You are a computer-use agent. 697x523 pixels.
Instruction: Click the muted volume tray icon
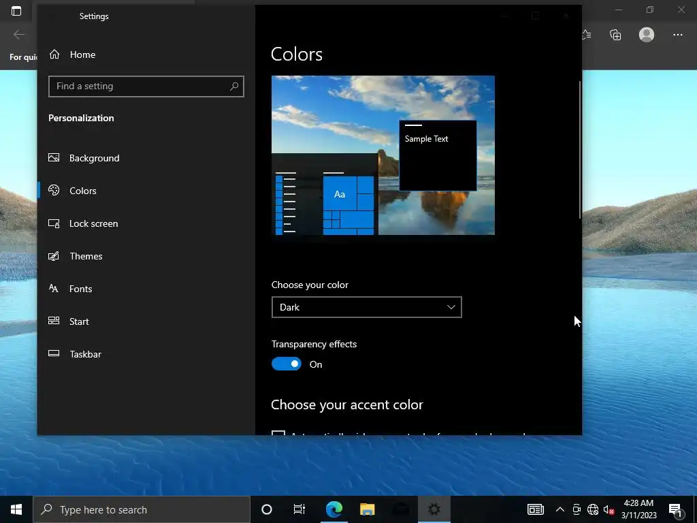[x=609, y=509]
